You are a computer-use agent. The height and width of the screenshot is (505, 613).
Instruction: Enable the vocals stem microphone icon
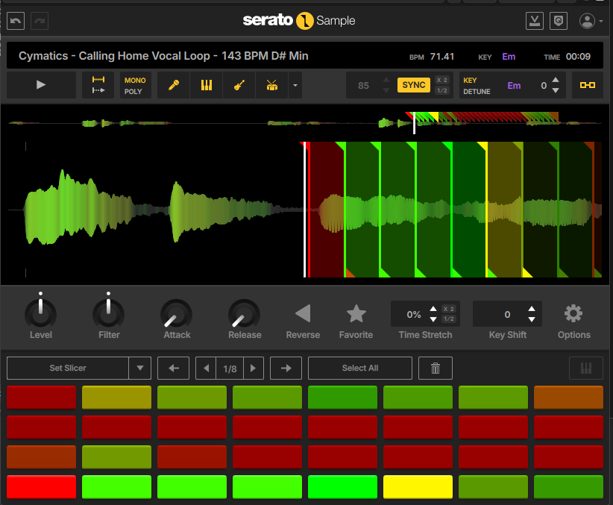pos(174,85)
